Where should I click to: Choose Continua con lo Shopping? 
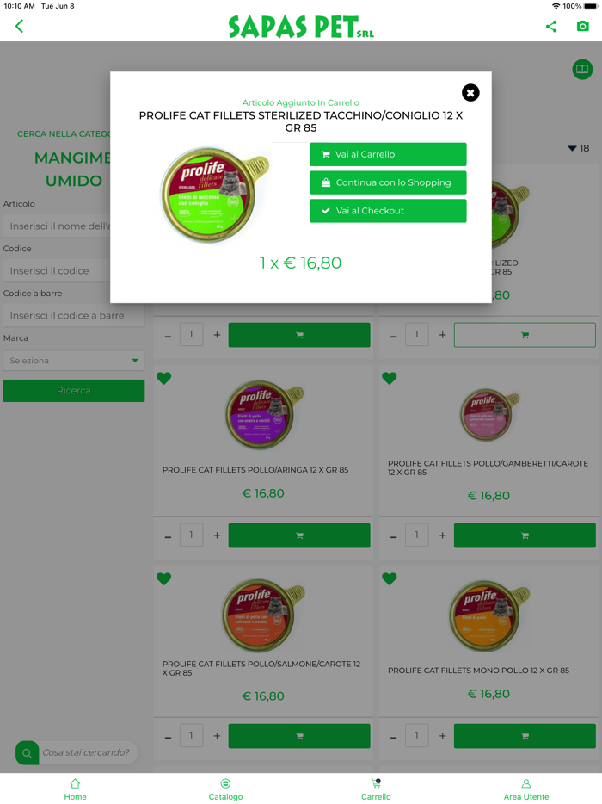coord(388,182)
